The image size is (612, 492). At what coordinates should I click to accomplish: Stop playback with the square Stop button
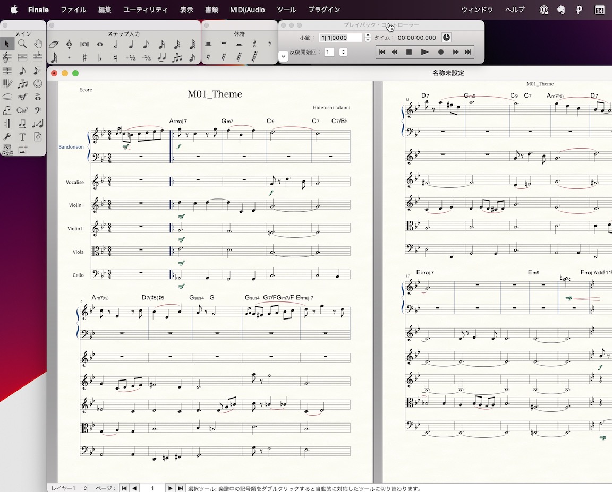[x=409, y=52]
